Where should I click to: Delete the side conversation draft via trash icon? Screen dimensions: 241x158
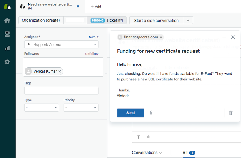click(x=231, y=113)
